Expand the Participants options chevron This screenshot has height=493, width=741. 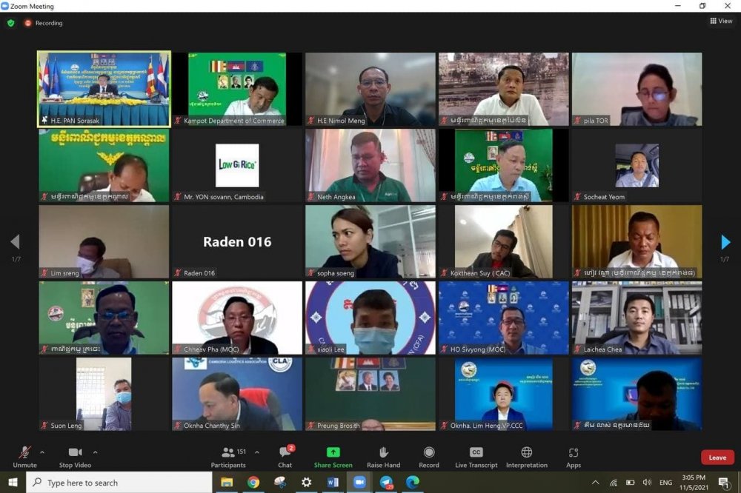pos(257,452)
